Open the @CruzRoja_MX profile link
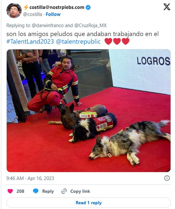This screenshot has height=209, width=175. coord(90,25)
